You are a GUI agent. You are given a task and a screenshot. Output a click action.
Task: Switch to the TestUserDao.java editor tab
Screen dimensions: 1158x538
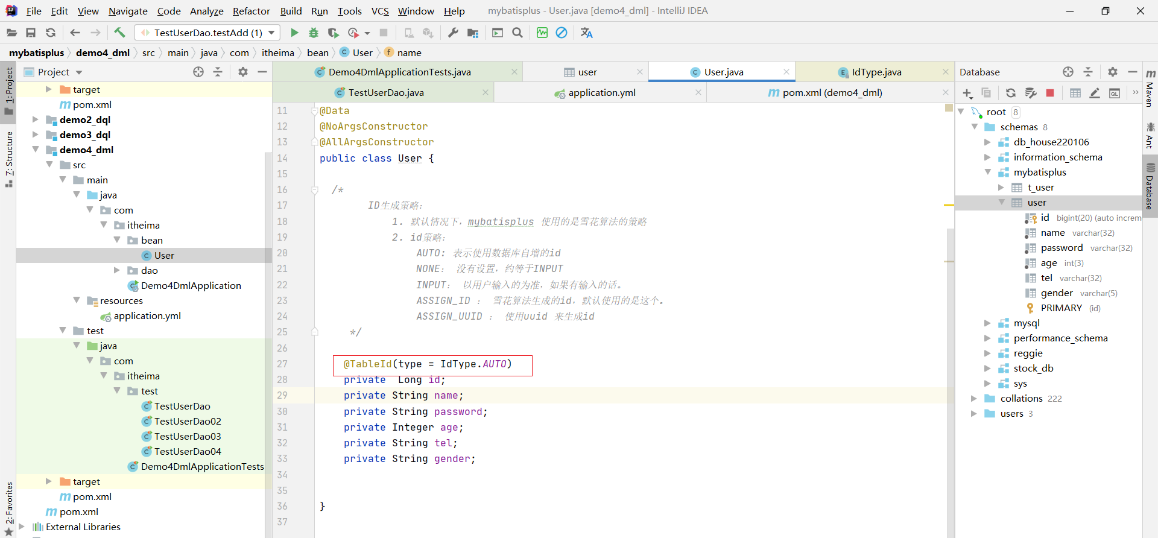[384, 93]
